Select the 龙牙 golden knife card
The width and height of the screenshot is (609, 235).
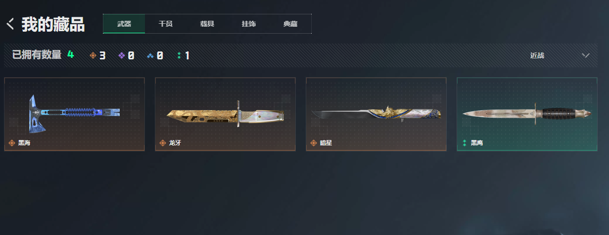pyautogui.click(x=225, y=114)
